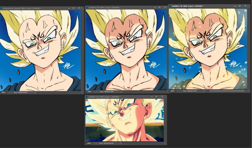Image resolution: width=252 pixels, height=148 pixels.
Task: Open the status bar arrow in Untitled-3
Action: 121,143
